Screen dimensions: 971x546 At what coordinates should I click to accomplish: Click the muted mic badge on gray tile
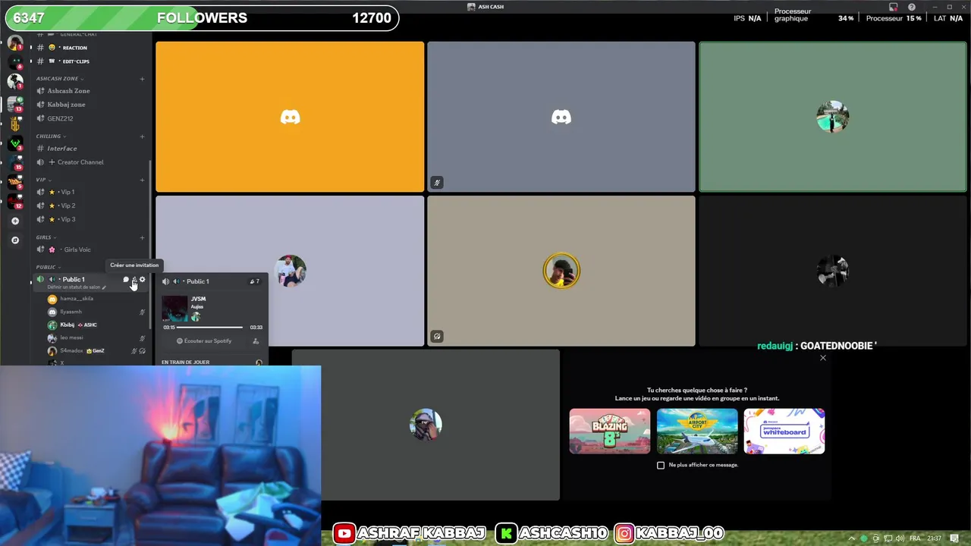click(437, 183)
